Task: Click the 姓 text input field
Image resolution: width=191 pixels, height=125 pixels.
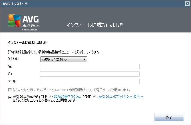Action: [90, 74]
